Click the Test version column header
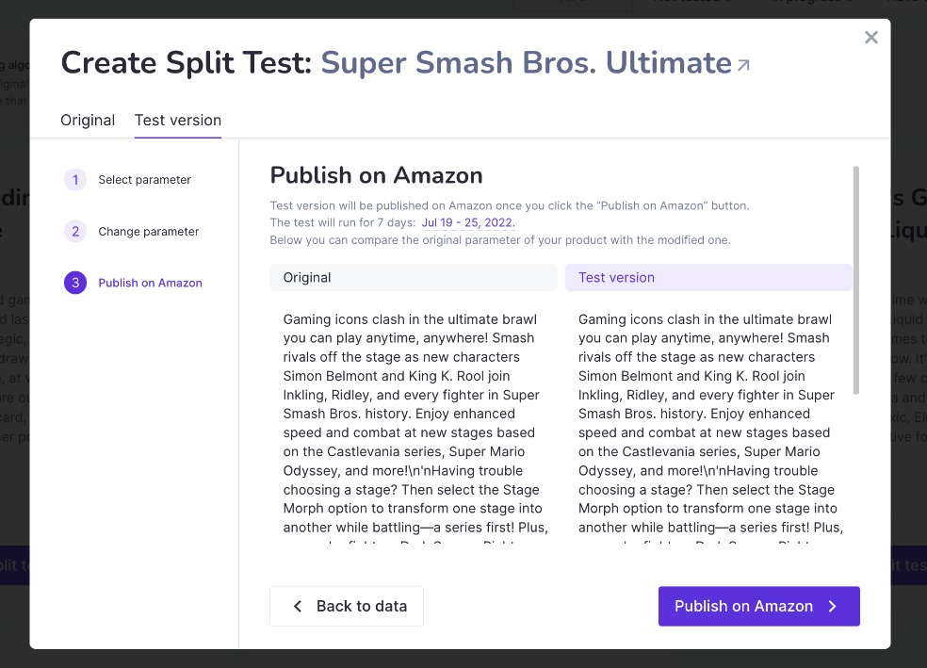The height and width of the screenshot is (668, 927). click(x=708, y=277)
